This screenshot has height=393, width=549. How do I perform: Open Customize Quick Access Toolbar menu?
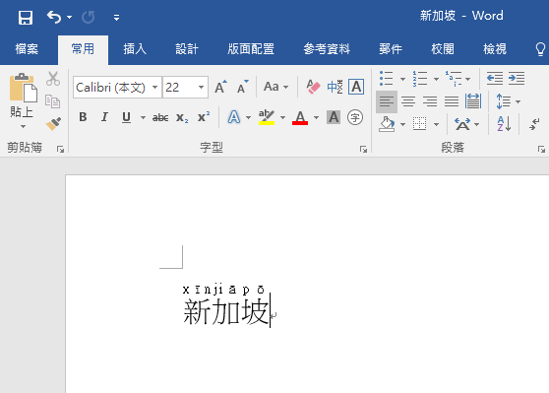[116, 18]
